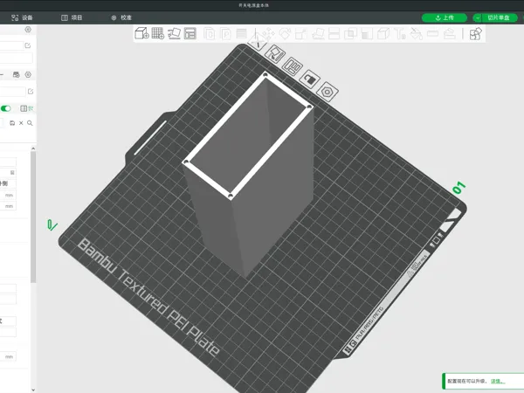Click the save preset icon
524x393 pixels.
(x=12, y=123)
